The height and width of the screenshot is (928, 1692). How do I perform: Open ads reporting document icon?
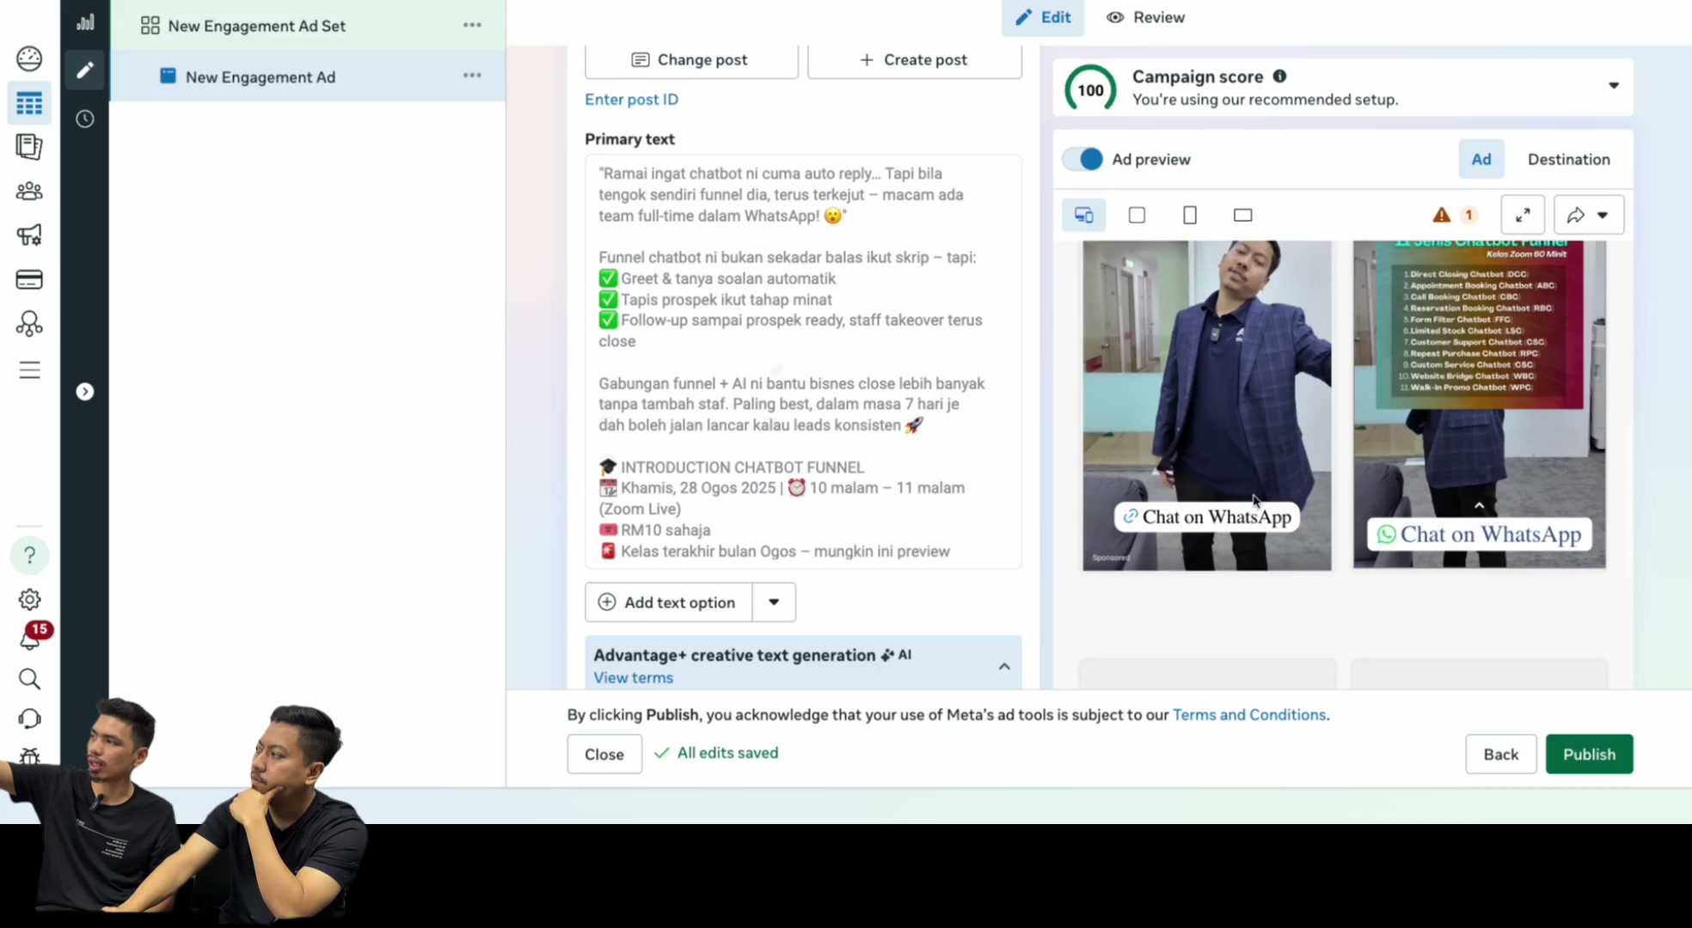[29, 147]
